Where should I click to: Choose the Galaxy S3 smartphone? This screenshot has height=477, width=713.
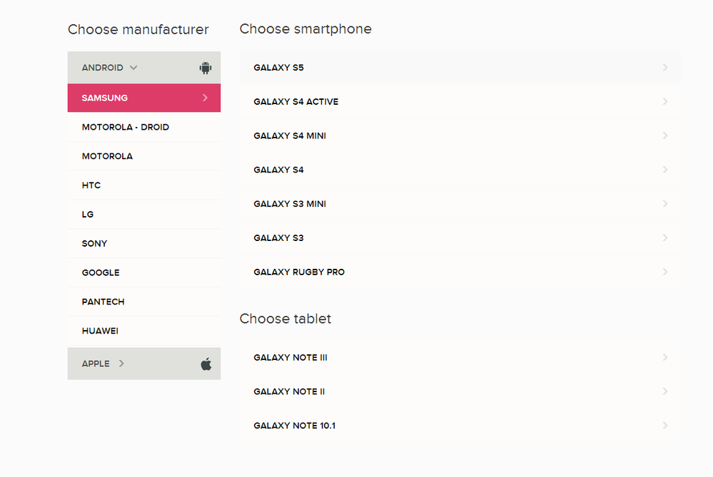coord(460,238)
